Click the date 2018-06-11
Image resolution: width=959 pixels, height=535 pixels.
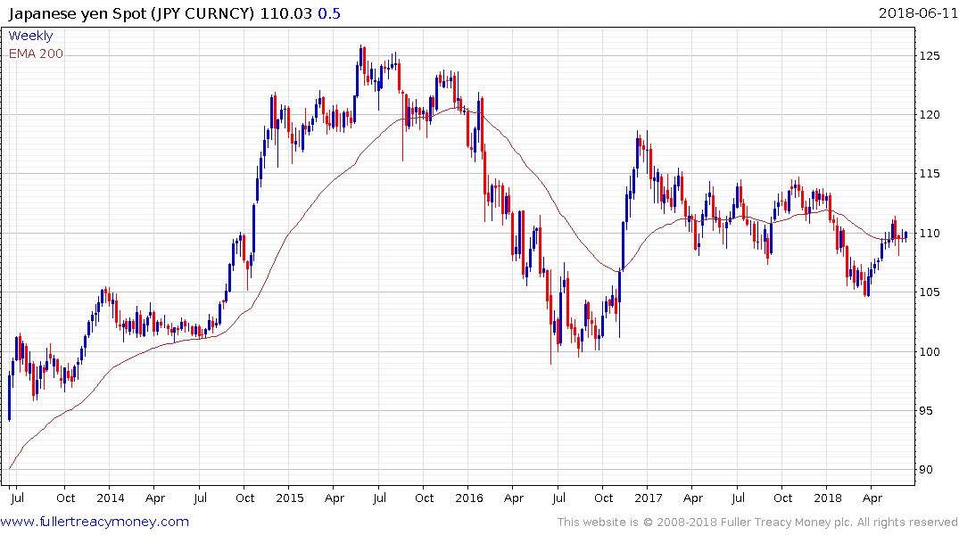918,12
